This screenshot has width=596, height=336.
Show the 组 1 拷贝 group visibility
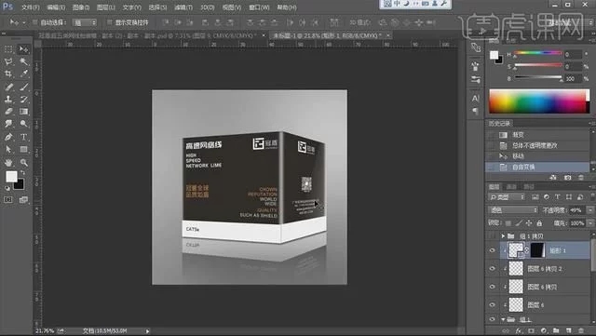[x=493, y=236]
